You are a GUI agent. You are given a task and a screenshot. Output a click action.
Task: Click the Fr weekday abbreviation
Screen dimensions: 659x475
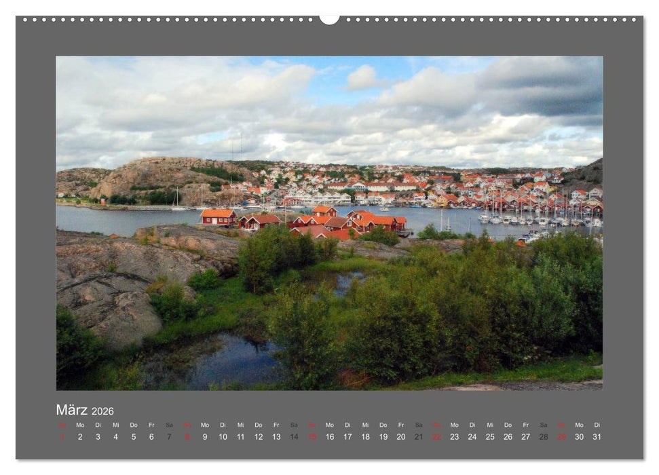[151, 424]
